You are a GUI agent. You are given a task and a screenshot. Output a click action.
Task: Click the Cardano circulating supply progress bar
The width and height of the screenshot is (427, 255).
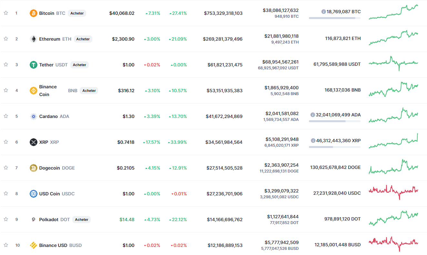334,121
